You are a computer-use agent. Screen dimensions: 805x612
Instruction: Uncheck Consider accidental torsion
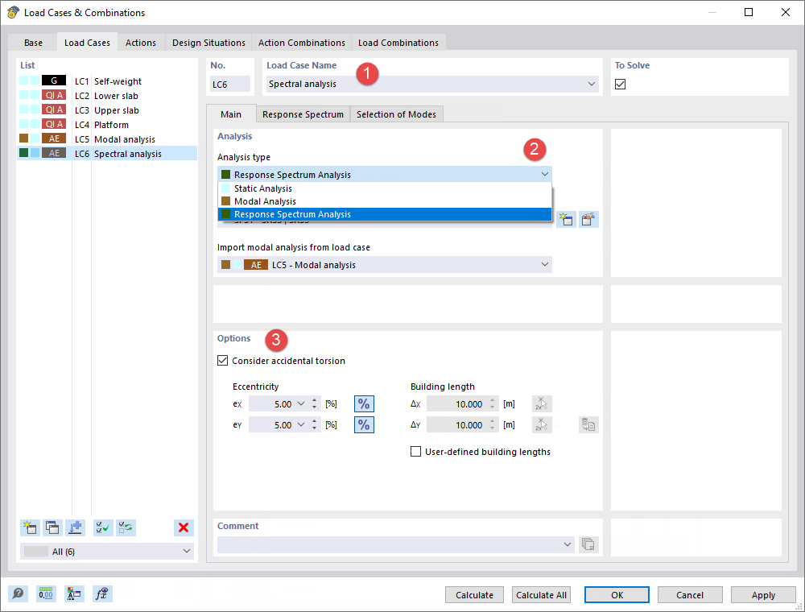222,360
